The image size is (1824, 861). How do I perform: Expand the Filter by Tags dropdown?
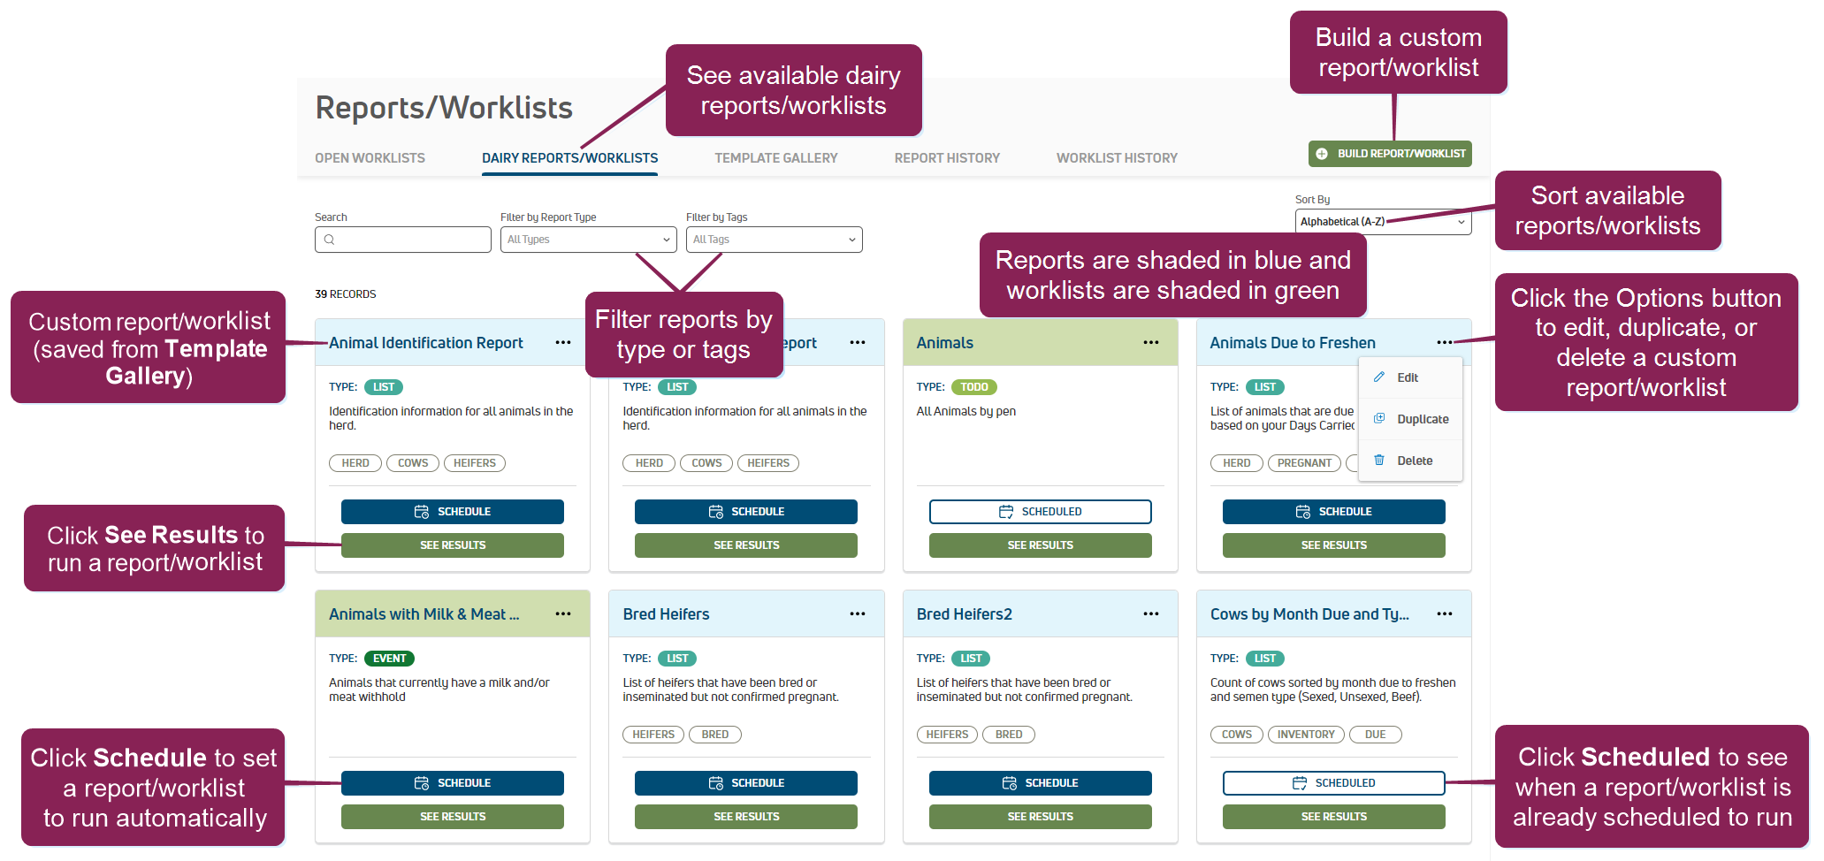point(774,240)
